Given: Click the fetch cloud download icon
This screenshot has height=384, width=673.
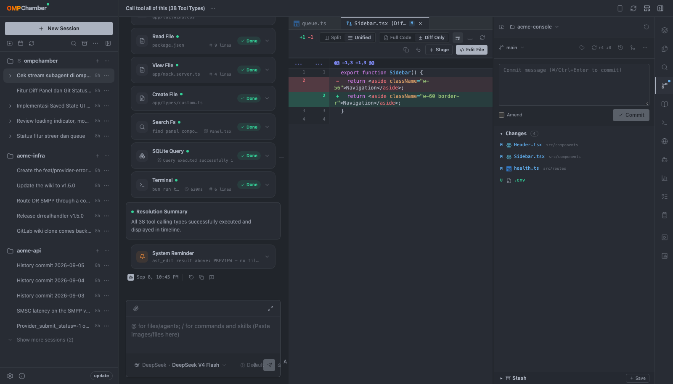Looking at the screenshot, I should (582, 48).
